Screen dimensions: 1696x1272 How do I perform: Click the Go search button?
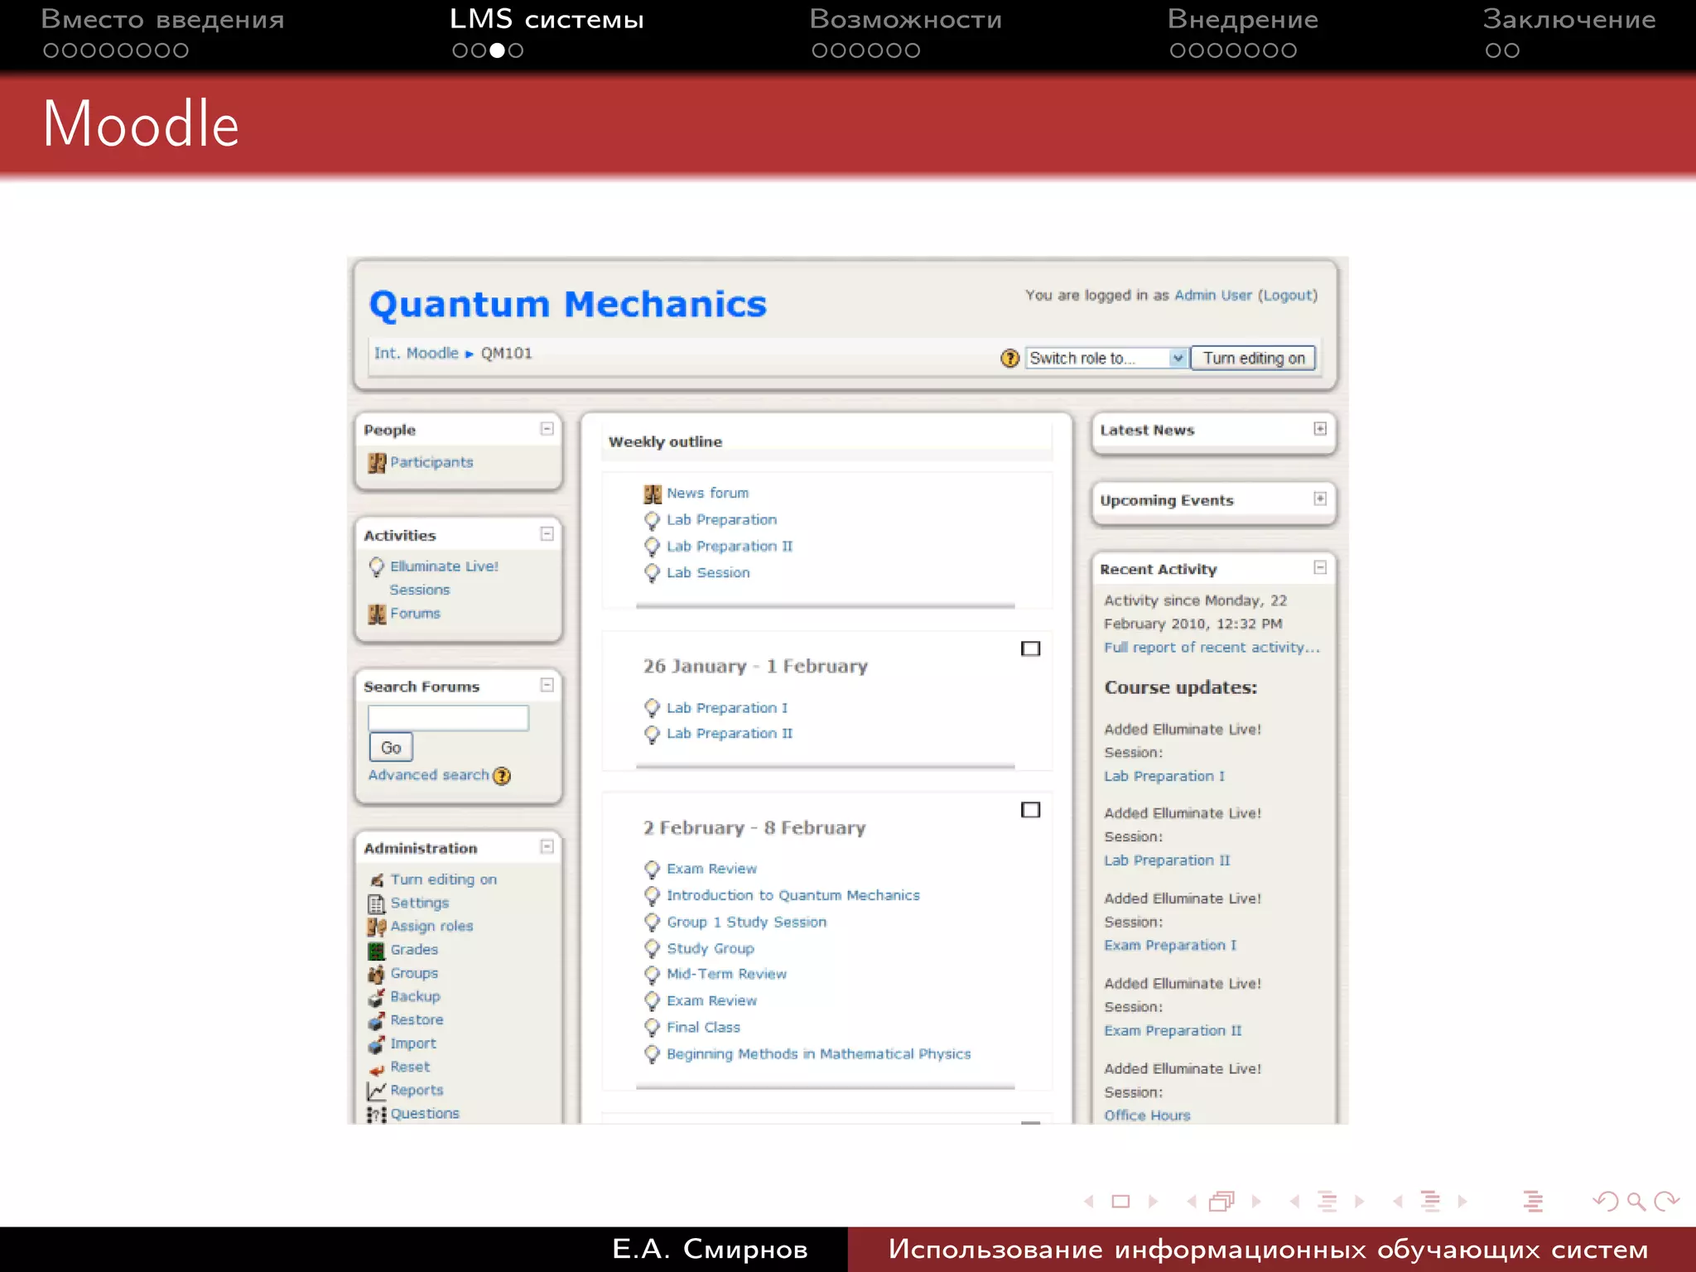coord(391,748)
